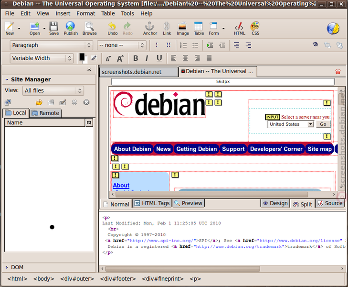Open the CSS editor icon
348x287 pixels.
tap(255, 28)
